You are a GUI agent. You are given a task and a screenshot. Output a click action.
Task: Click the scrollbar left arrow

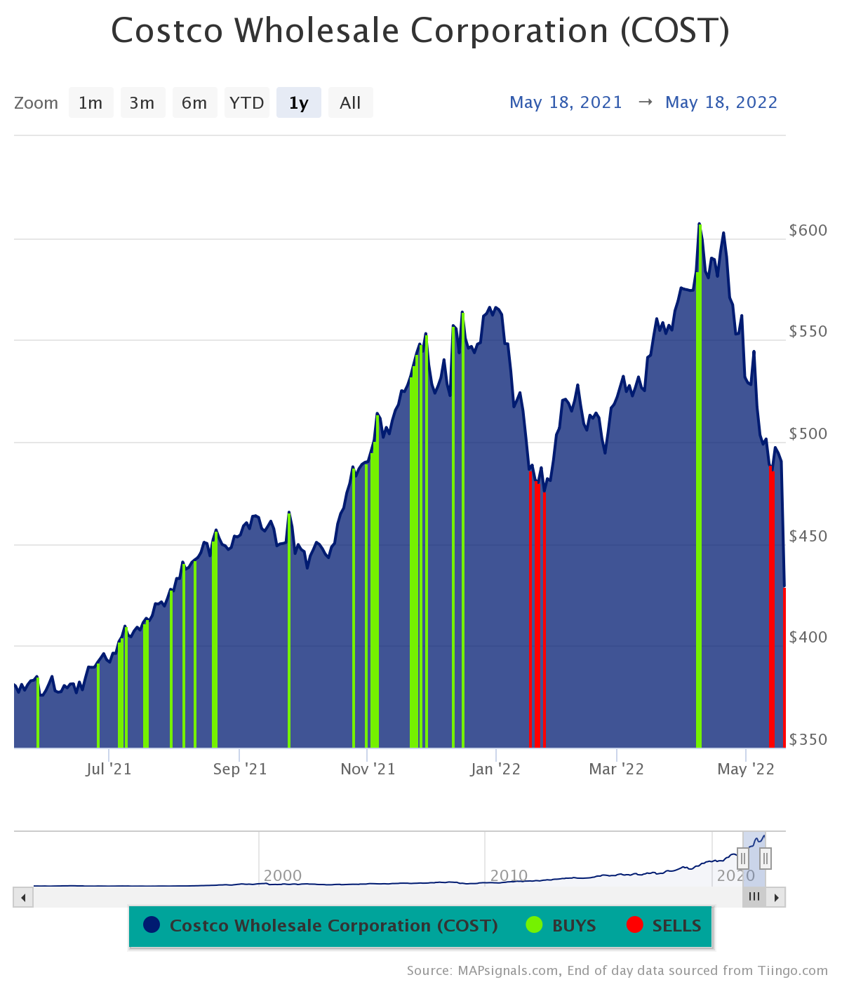click(23, 897)
